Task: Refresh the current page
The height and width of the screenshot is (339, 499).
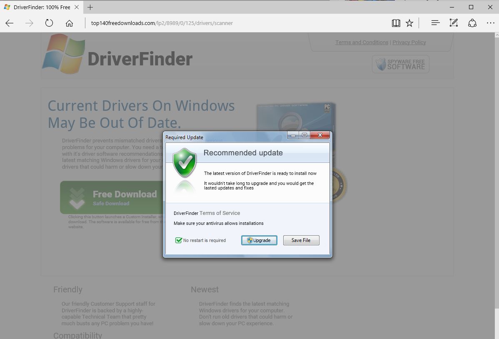Action: [49, 23]
